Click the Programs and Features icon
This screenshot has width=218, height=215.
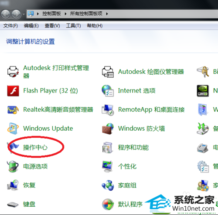pyautogui.click(x=107, y=148)
